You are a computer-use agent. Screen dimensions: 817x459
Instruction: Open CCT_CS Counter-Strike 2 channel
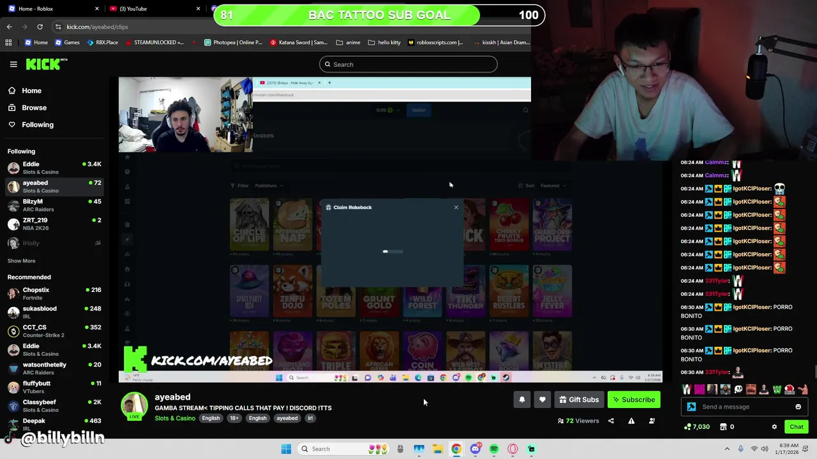[54, 331]
